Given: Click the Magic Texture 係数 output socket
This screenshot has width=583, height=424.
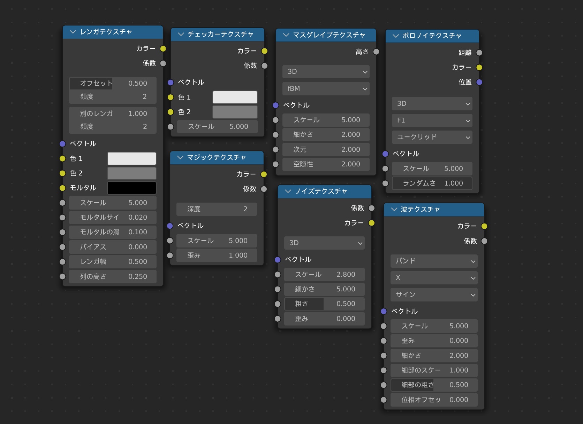Looking at the screenshot, I should 264,189.
